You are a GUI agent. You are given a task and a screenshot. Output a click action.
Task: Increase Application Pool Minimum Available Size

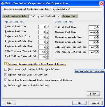coord(47,41)
